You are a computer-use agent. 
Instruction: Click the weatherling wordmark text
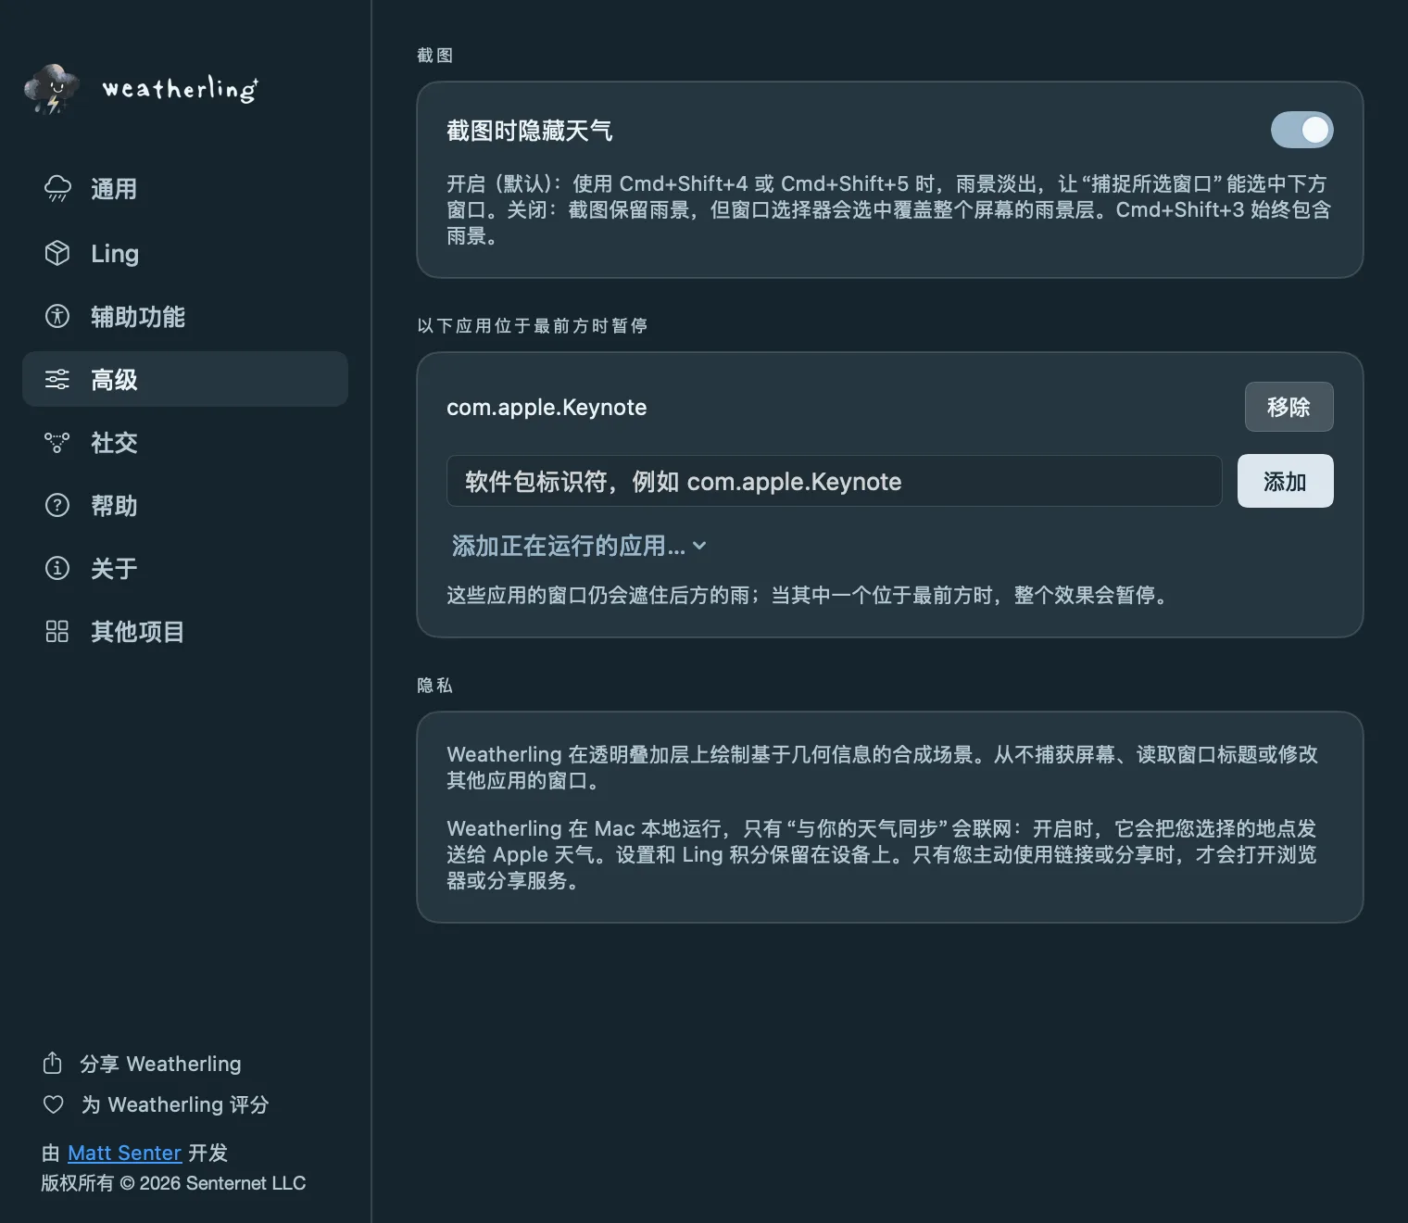(181, 89)
